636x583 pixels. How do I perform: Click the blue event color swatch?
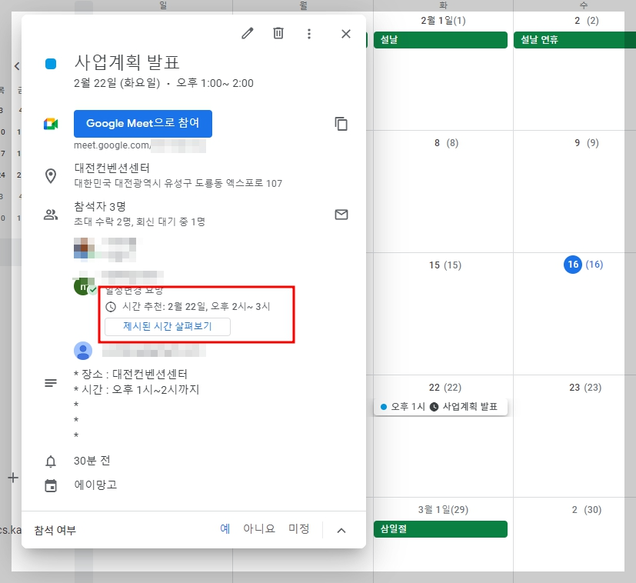pyautogui.click(x=50, y=65)
